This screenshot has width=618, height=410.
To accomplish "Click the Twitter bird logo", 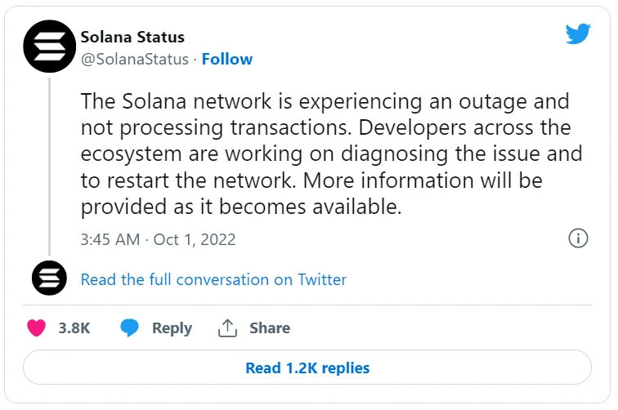I will (x=578, y=34).
